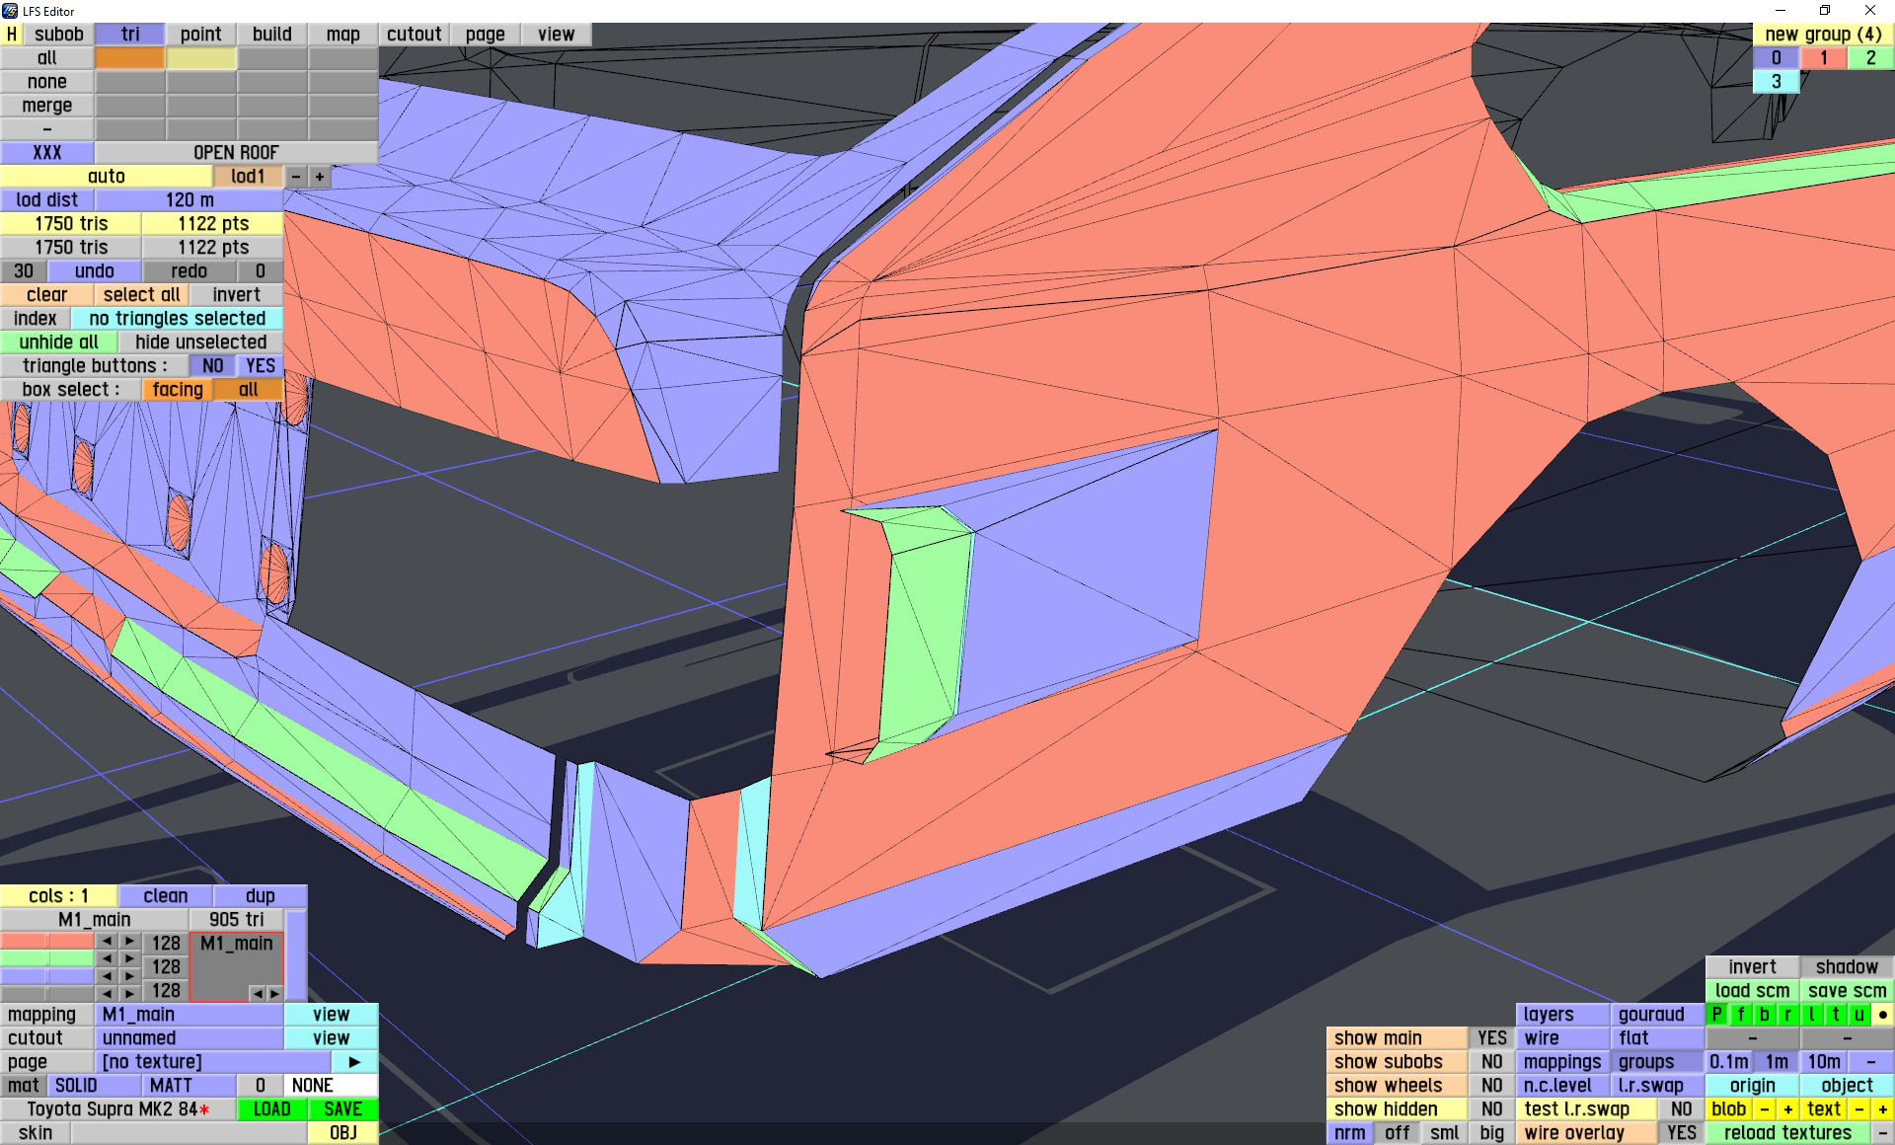Click the empty skin name field
The width and height of the screenshot is (1895, 1145).
189,1132
